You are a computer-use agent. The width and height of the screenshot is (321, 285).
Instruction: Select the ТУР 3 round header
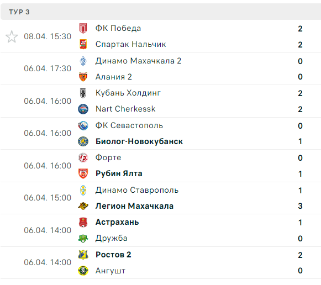click(x=161, y=12)
